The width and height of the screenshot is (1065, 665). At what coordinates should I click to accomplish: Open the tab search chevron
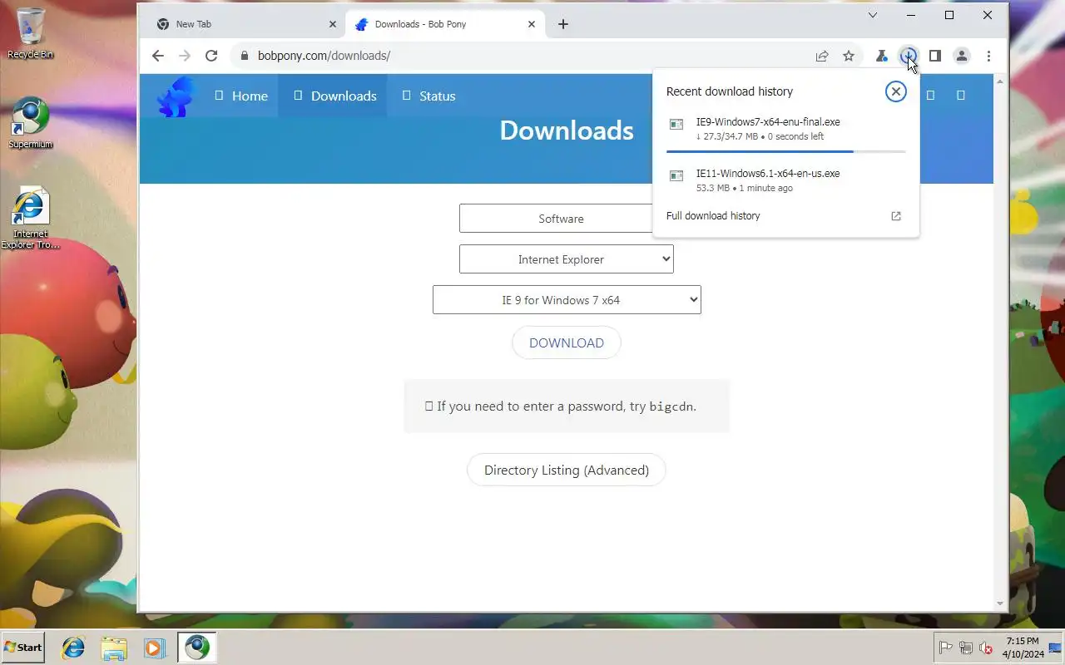[873, 15]
